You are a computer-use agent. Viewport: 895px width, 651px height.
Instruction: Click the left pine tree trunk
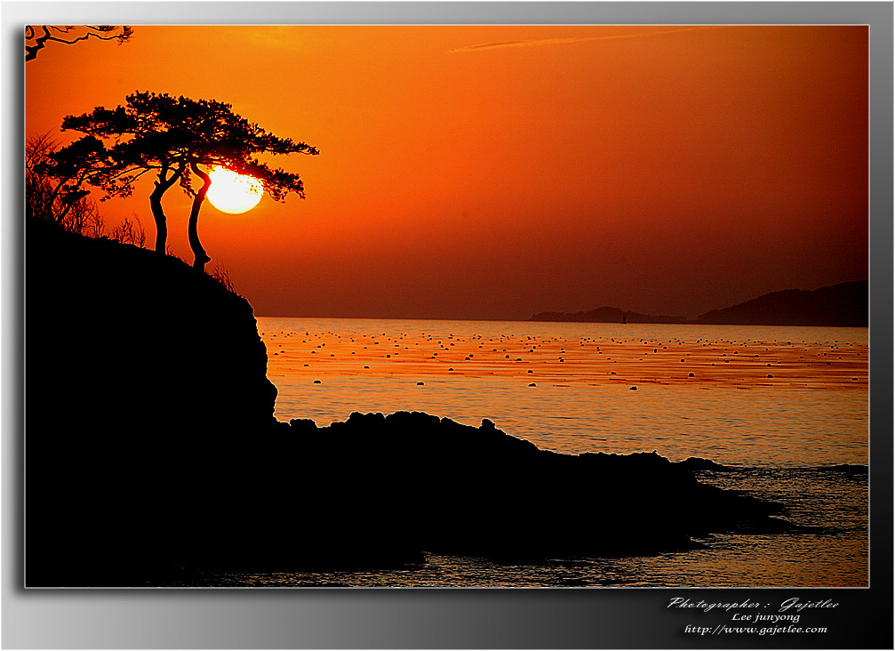coord(159,221)
